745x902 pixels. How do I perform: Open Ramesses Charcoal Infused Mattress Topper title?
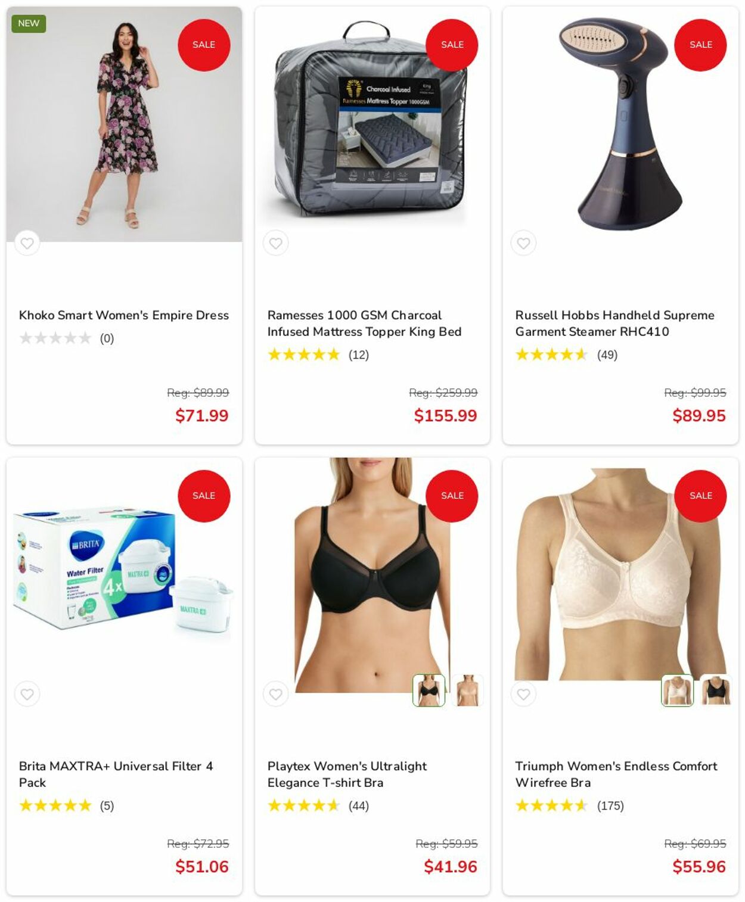point(364,324)
